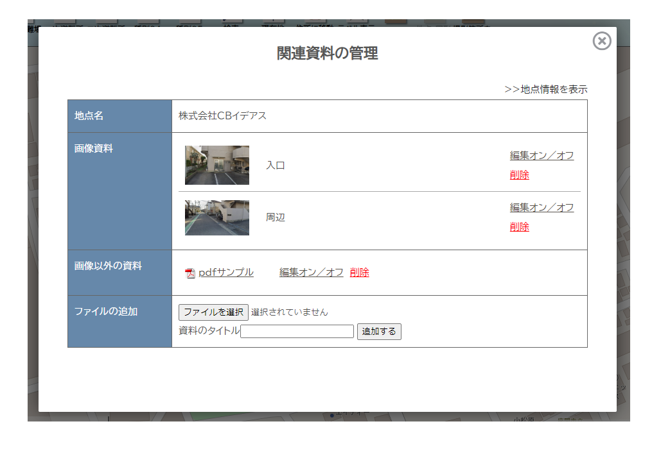Close the 関連資料の管理 dialog

pyautogui.click(x=602, y=41)
